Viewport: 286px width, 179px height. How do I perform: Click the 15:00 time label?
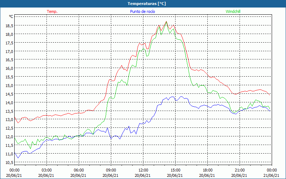(x=175, y=170)
